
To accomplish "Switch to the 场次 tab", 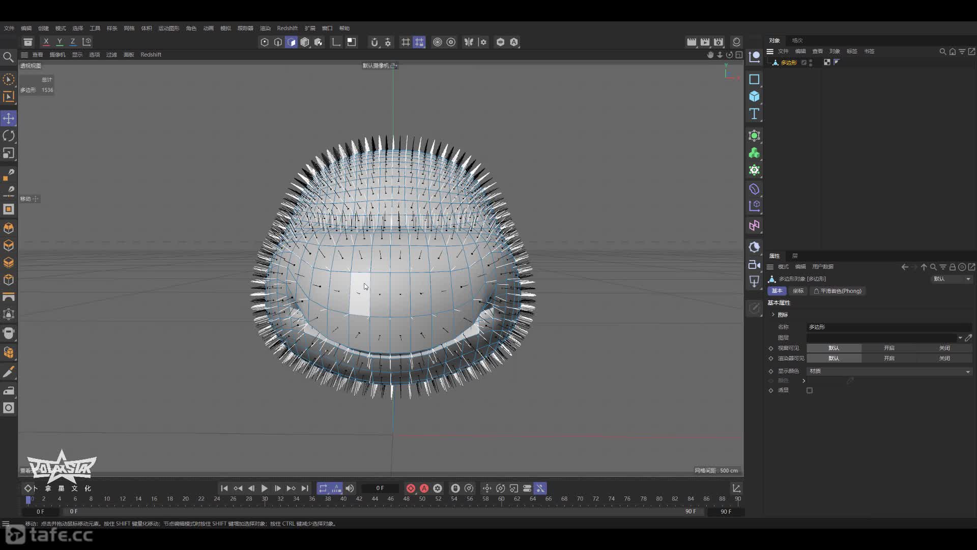I will tap(797, 40).
